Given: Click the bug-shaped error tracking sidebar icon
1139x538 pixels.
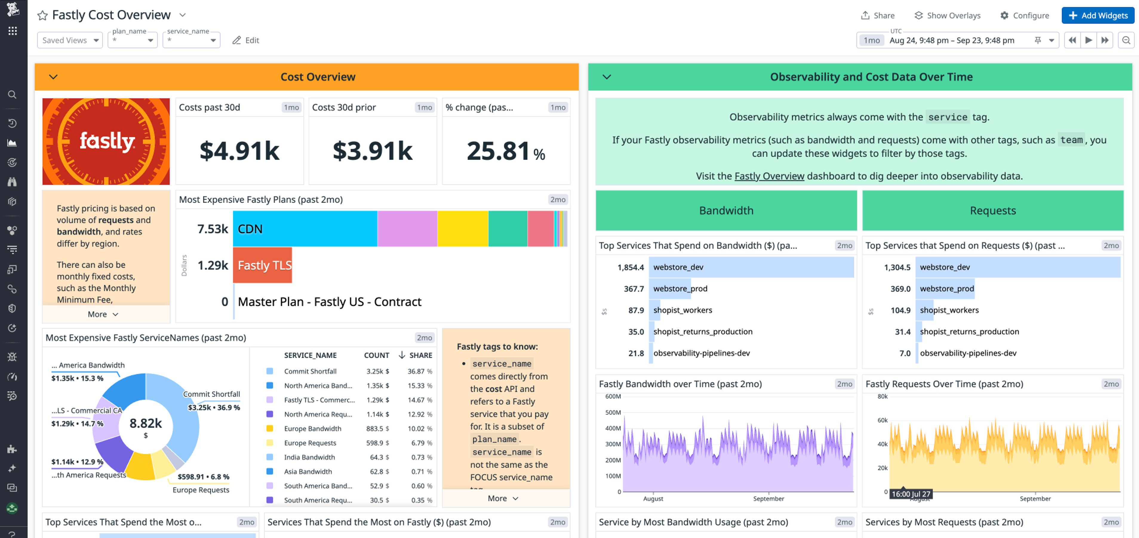Looking at the screenshot, I should 12,357.
